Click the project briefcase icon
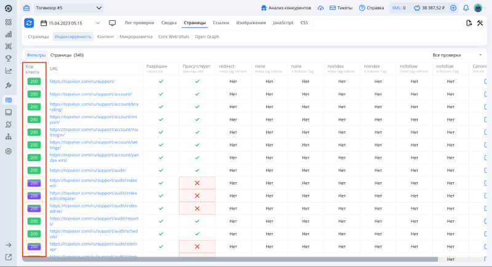 pyautogui.click(x=28, y=8)
